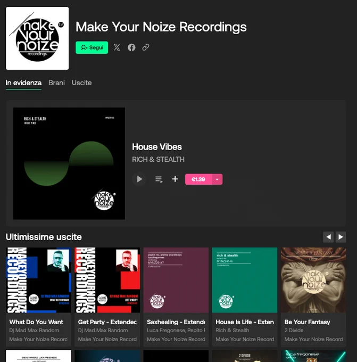Open Dj Mad Max Random under Get Party
The height and width of the screenshot is (362, 357).
click(103, 331)
